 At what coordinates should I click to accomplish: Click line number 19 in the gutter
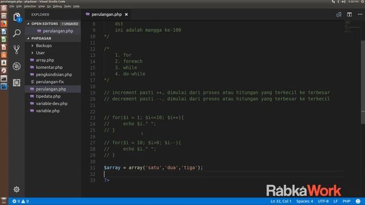92,93
